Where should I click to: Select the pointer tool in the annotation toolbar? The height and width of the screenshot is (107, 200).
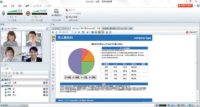coord(53,37)
